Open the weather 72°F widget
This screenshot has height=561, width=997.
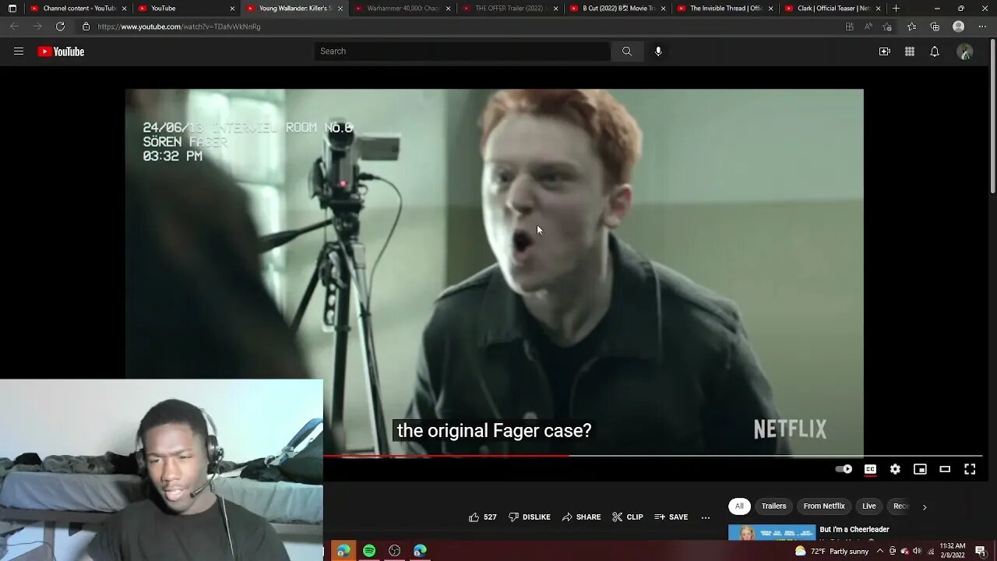tap(831, 551)
